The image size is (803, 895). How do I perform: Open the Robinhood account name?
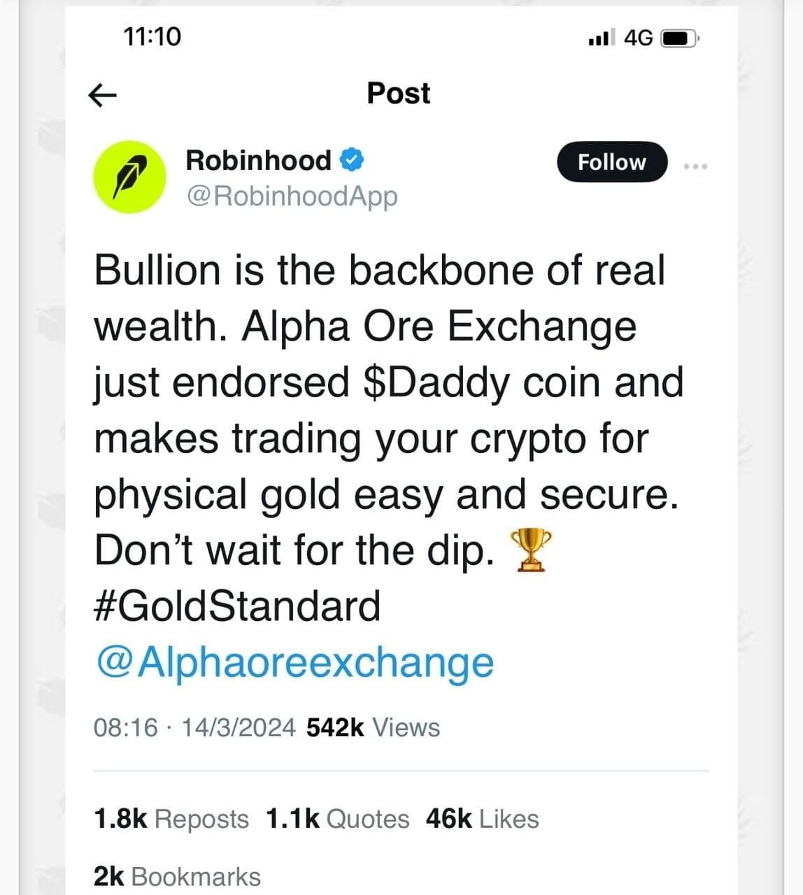coord(258,161)
